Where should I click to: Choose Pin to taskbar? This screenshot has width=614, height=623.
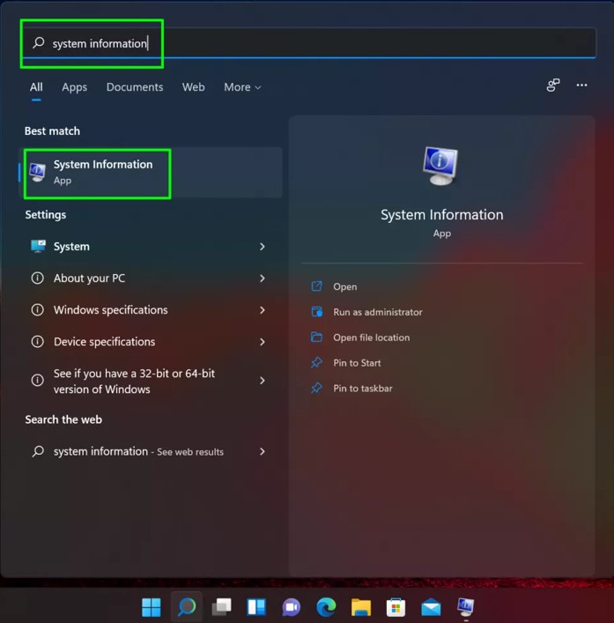coord(363,389)
